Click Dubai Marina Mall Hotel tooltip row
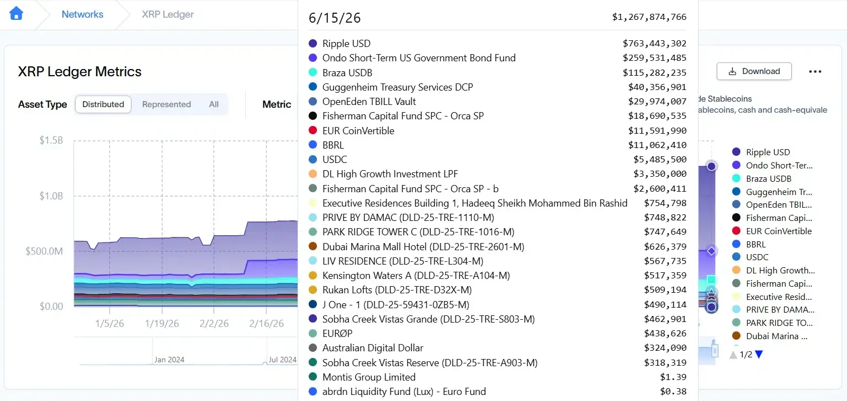Screen dimensions: 847x401 [497, 247]
